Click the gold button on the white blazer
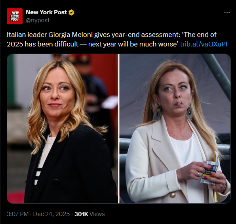This screenshot has width=236, height=224. click(173, 196)
